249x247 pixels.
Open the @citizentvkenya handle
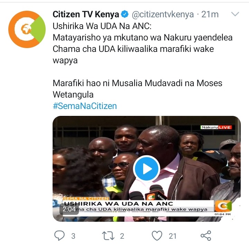[x=163, y=15]
